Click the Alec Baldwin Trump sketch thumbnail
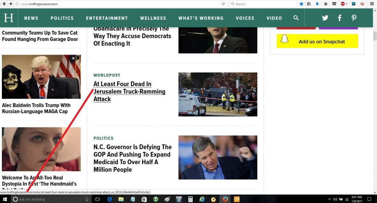The height and width of the screenshot is (203, 377). pyautogui.click(x=41, y=77)
